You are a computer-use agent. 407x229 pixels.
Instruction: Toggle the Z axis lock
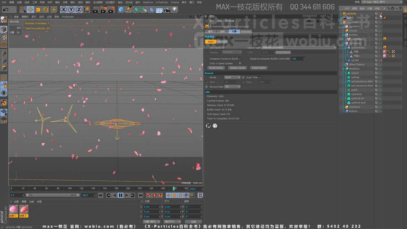[x=79, y=10]
